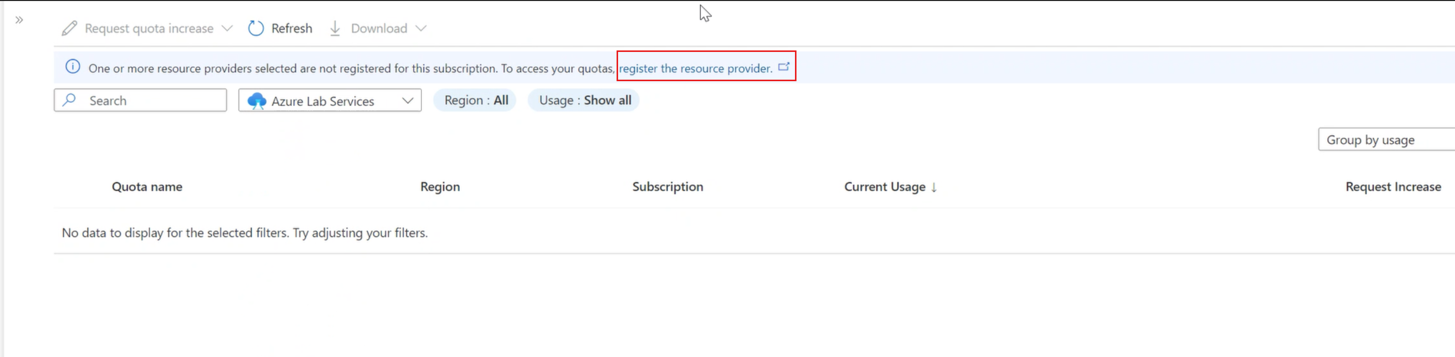Expand the collapsed side panel with double chevron

pos(19,20)
